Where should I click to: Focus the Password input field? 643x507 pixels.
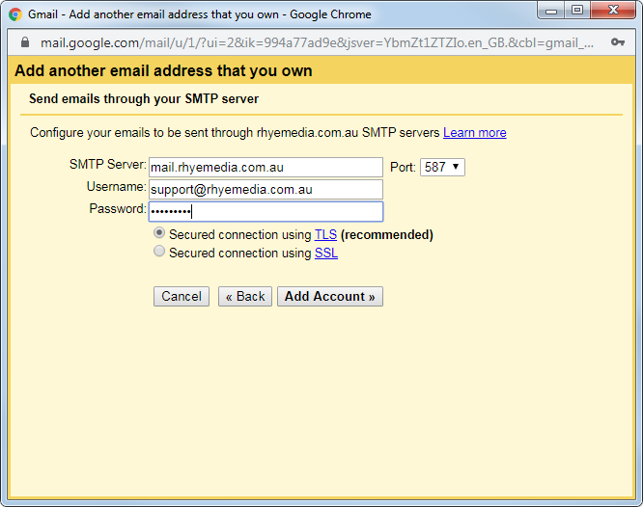266,211
